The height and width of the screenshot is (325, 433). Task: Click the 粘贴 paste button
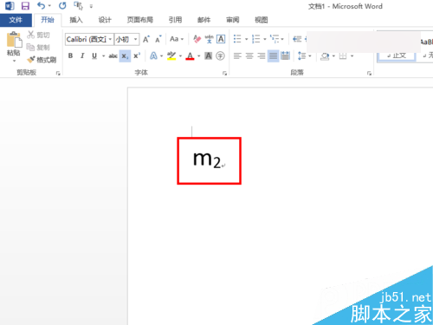click(x=14, y=46)
